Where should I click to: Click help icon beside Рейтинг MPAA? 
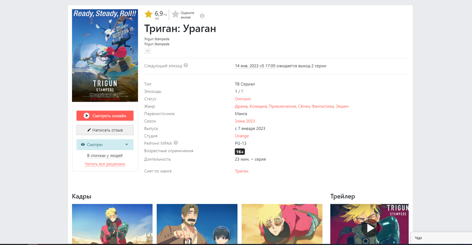(176, 143)
